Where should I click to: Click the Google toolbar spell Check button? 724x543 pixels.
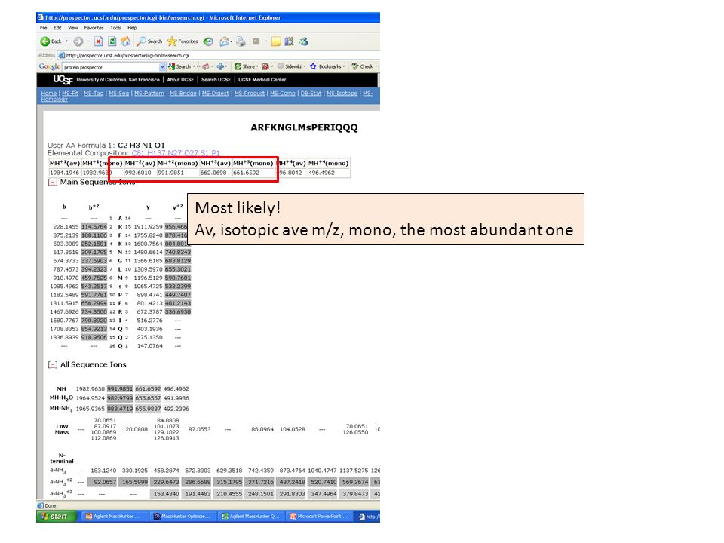pyautogui.click(x=363, y=66)
